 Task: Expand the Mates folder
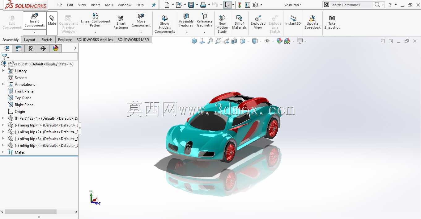coord(3,152)
